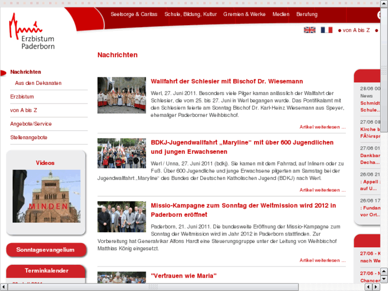Open the Dankbar Decha... news item

tap(370, 159)
